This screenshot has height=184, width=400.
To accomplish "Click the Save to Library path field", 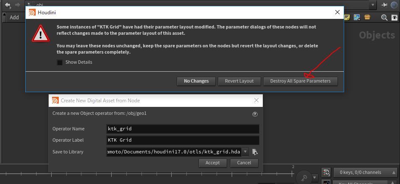I will pos(174,152).
